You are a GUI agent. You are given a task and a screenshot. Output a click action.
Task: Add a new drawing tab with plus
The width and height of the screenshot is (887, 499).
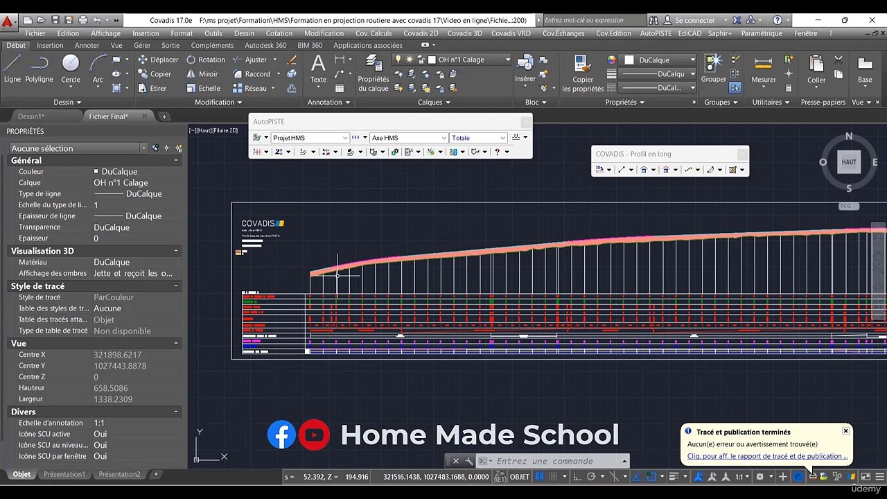pos(164,116)
